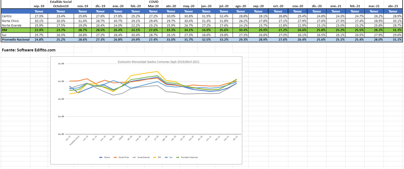Screen dimensions: 404x169
Task: Click the chart title Evolución Morosidad Gastos Comunes
Action: (158, 62)
